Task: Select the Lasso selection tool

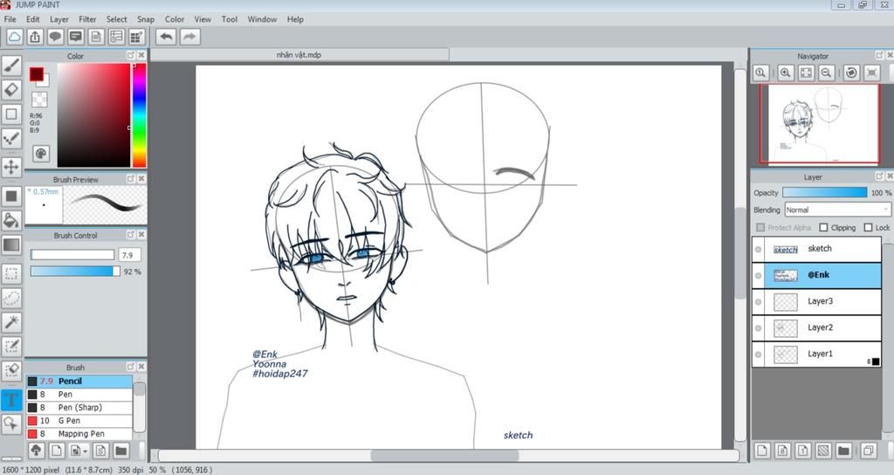Action: (x=11, y=299)
